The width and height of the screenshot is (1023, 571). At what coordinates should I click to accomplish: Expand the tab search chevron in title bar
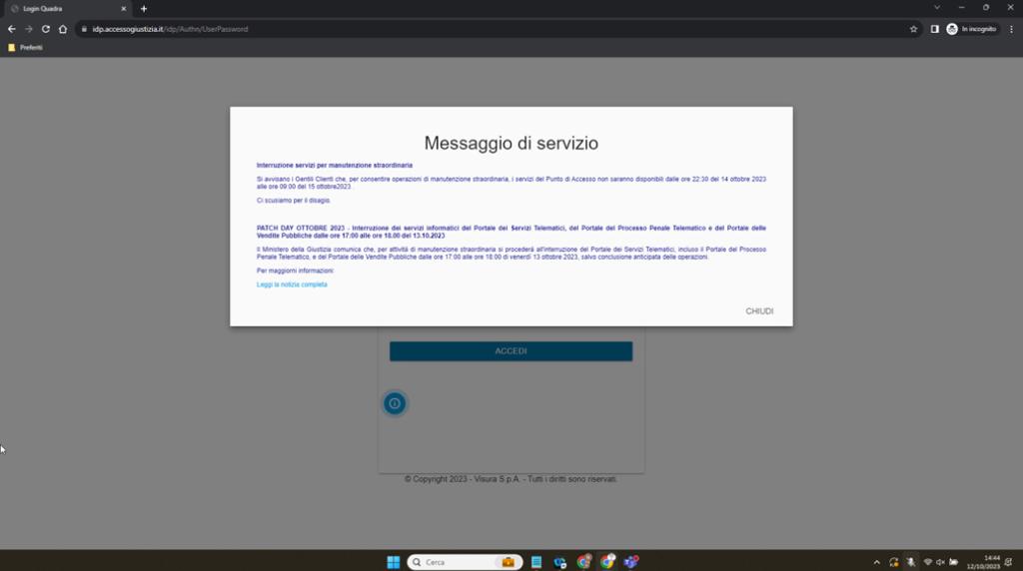(x=936, y=8)
